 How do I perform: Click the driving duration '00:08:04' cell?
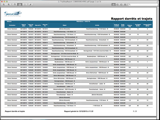(x=117, y=29)
